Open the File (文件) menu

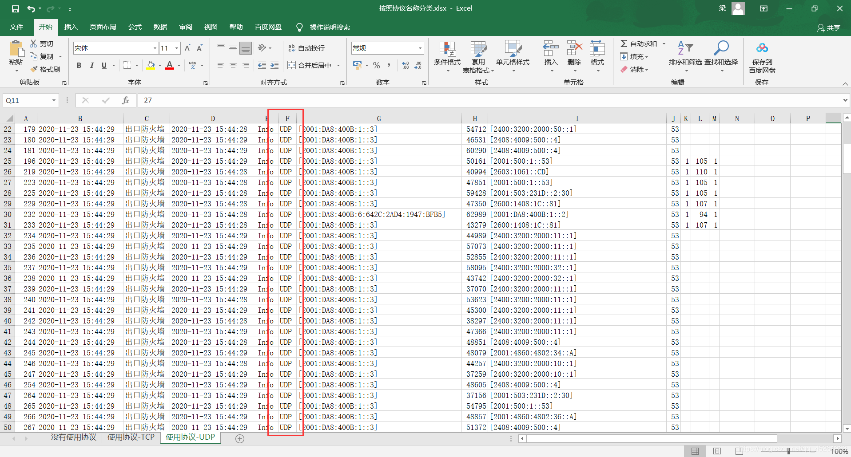click(x=16, y=27)
